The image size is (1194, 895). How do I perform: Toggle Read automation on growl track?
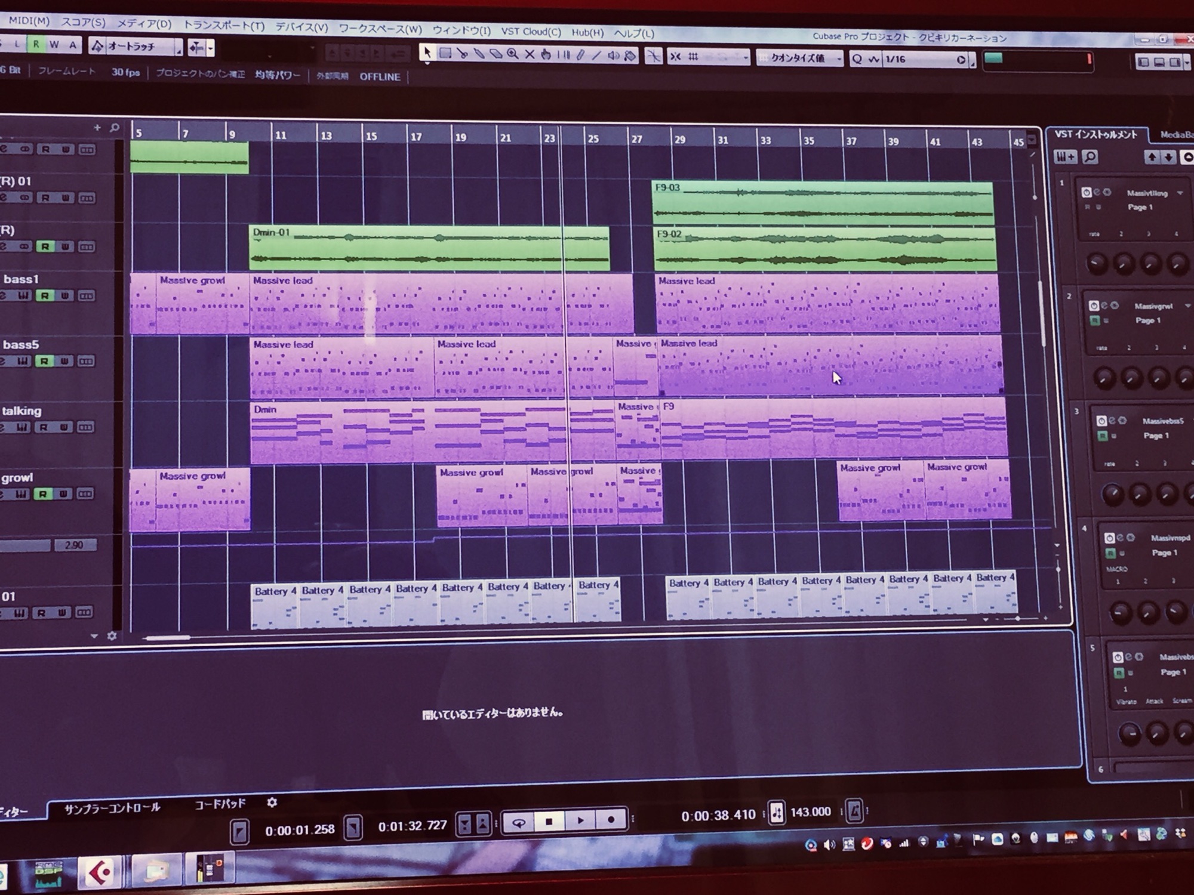[42, 493]
